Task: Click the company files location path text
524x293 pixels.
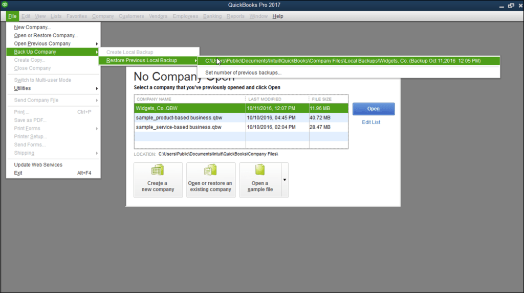Action: tap(218, 154)
